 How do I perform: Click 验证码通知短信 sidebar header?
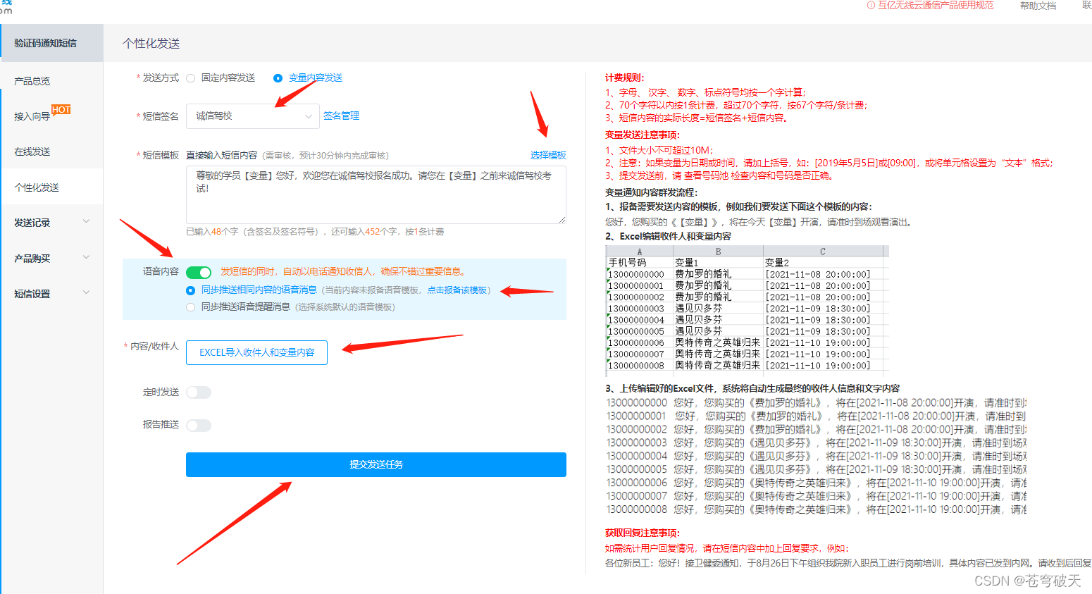[x=51, y=43]
